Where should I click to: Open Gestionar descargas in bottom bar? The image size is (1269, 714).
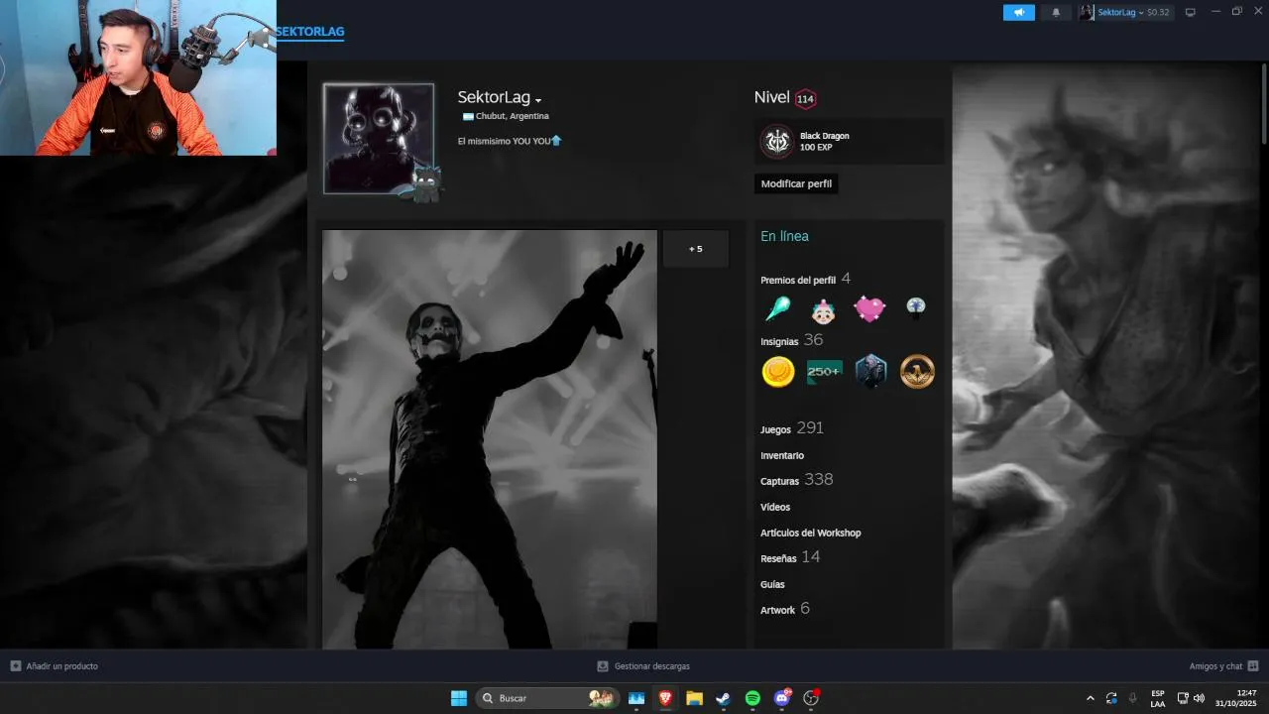pyautogui.click(x=643, y=666)
